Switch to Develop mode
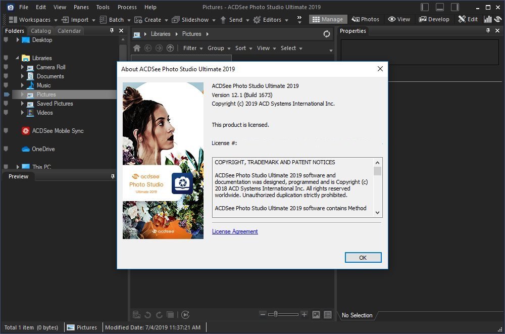Viewport: 505px width, 334px height. [x=433, y=19]
